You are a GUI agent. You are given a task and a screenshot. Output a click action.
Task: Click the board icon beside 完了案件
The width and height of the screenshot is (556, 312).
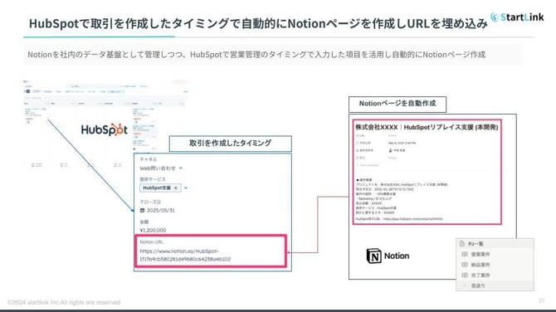click(x=465, y=275)
